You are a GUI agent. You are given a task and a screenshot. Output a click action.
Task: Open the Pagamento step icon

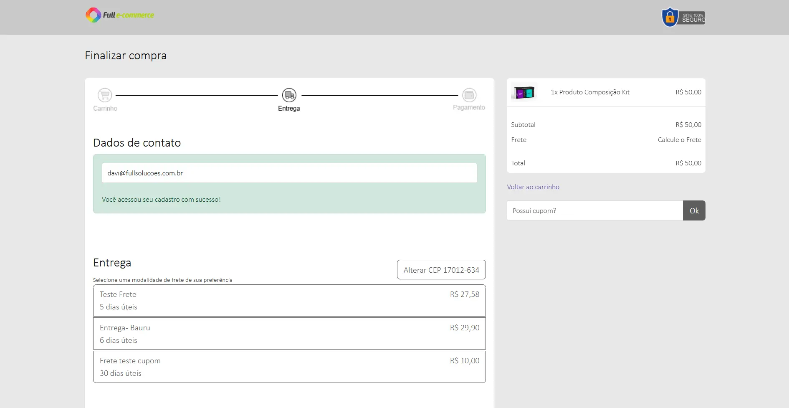[x=469, y=95]
